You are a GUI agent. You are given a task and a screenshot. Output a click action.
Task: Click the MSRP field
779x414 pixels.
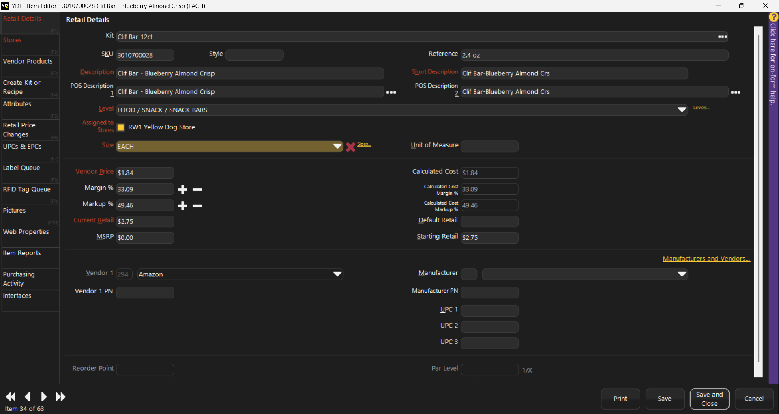(x=145, y=238)
